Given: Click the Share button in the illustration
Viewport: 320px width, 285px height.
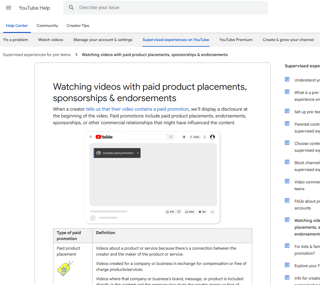Looking at the screenshot, I should click(x=190, y=212).
